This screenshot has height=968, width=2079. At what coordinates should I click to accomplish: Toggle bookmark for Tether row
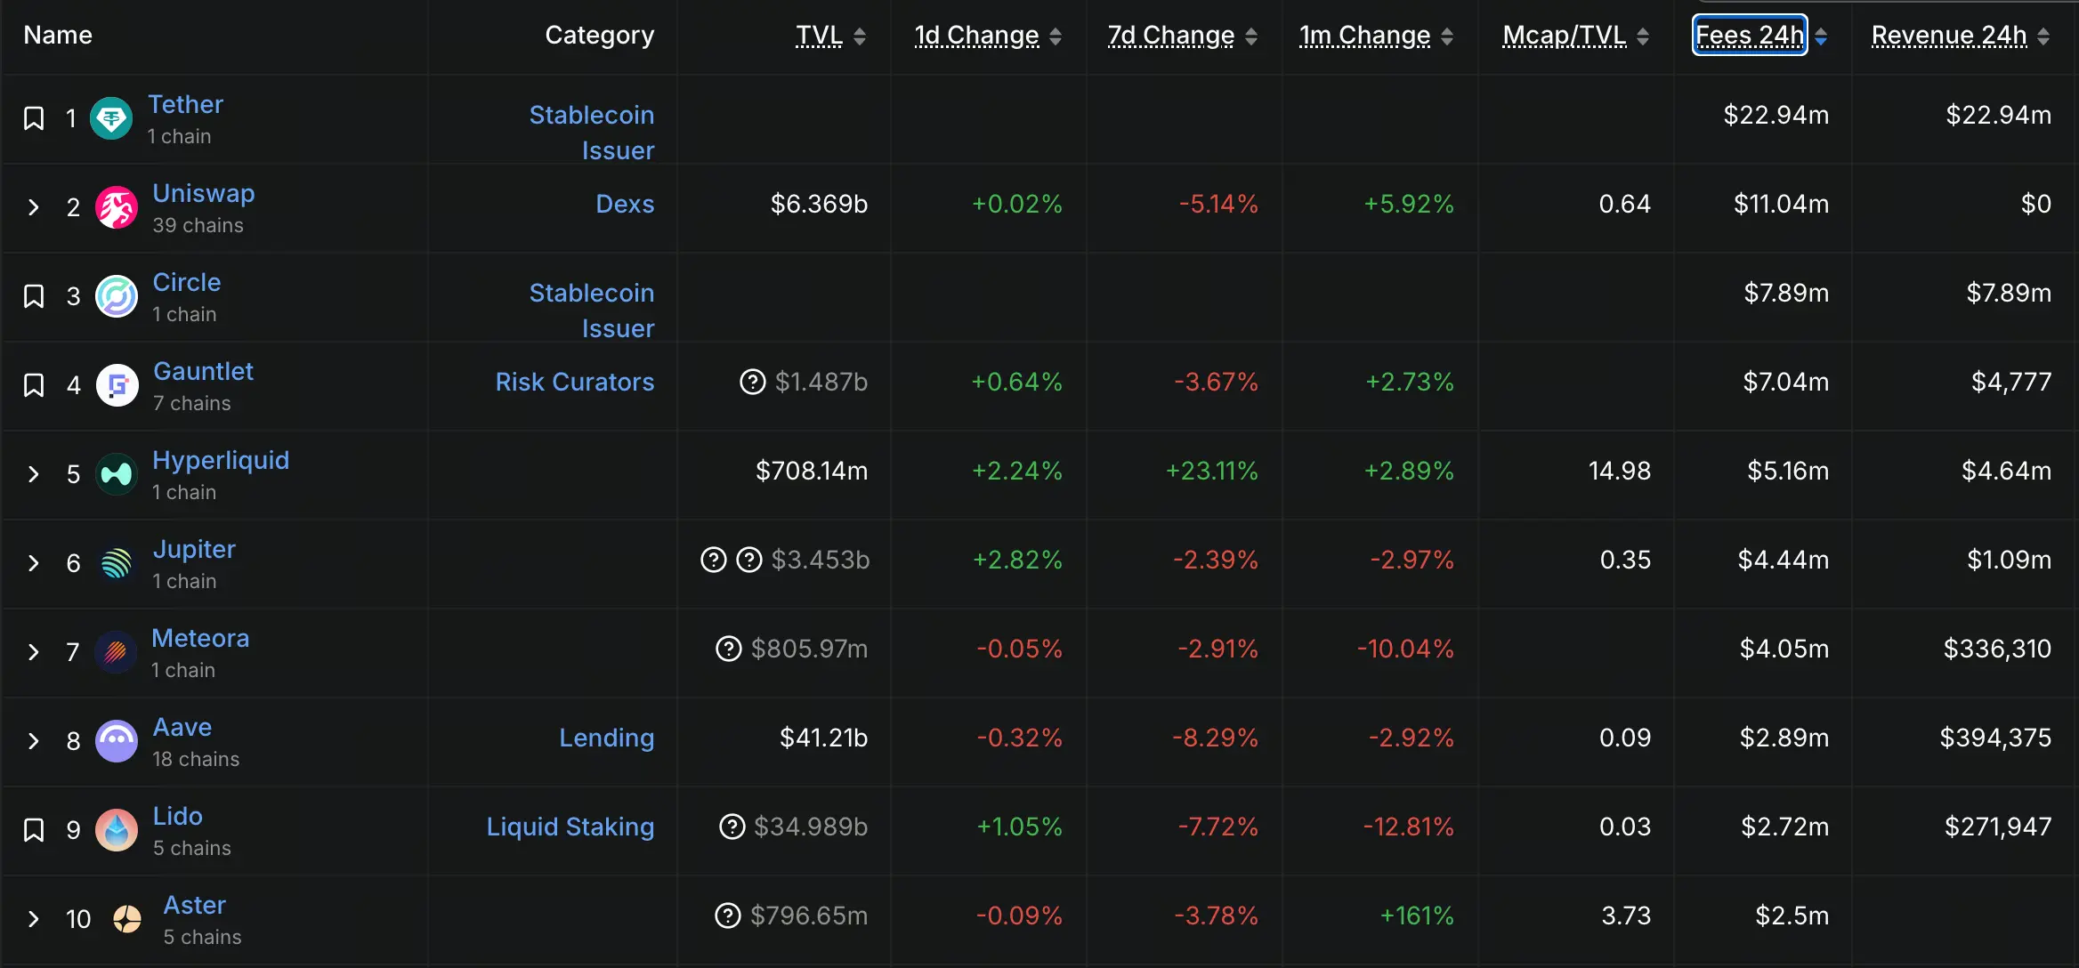34,118
